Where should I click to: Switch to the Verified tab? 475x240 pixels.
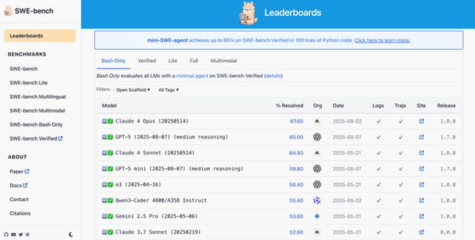pyautogui.click(x=147, y=61)
